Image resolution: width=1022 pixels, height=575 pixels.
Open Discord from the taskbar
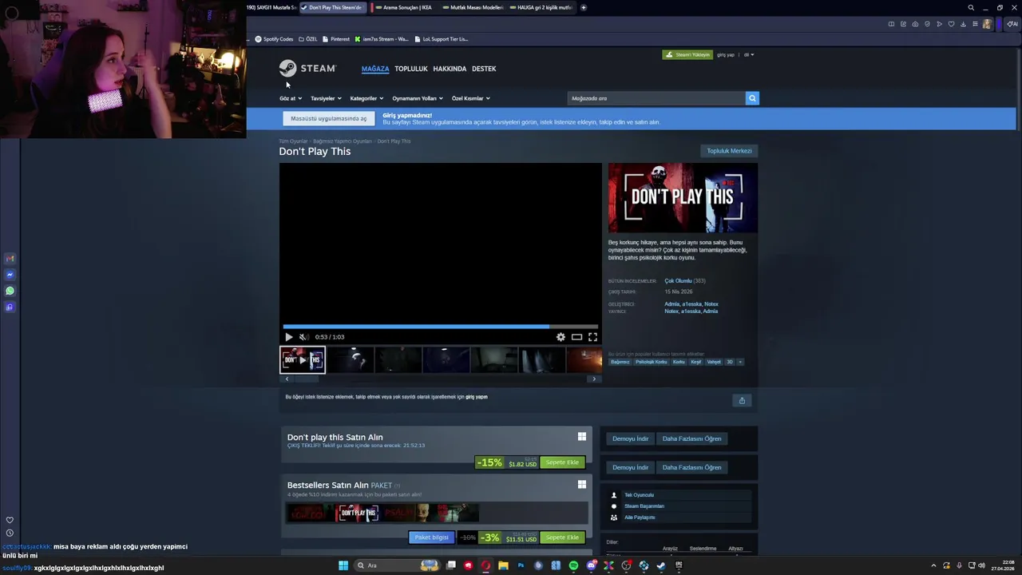(x=591, y=565)
